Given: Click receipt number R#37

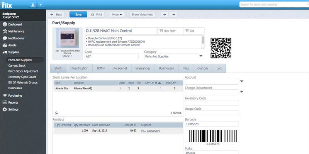Looking at the screenshot, I should [133, 131].
